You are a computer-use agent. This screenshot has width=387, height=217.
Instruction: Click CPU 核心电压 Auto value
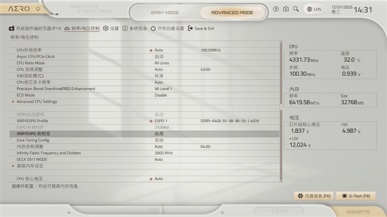click(159, 179)
